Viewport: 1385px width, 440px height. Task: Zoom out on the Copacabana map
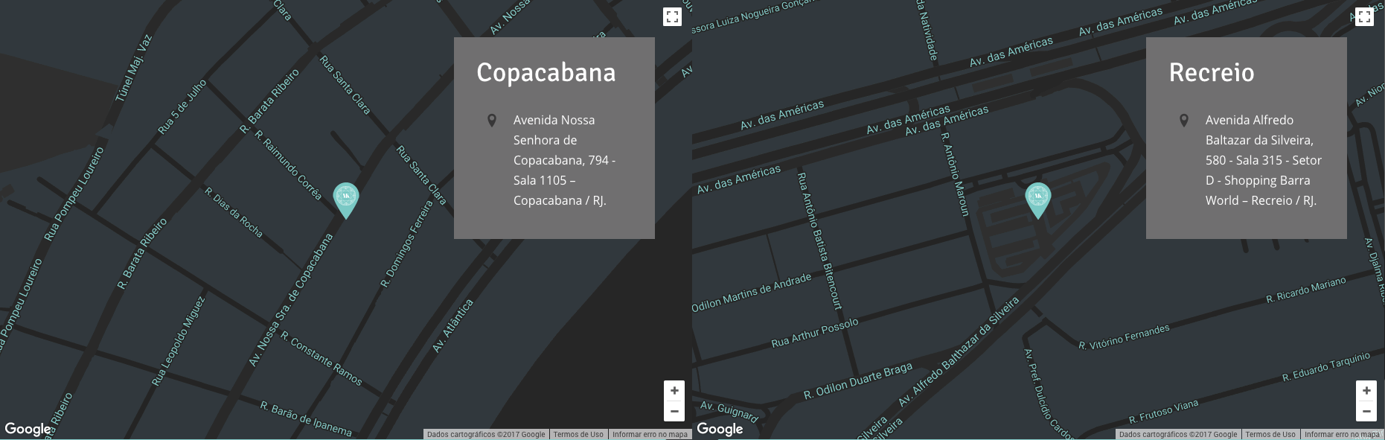pyautogui.click(x=674, y=411)
